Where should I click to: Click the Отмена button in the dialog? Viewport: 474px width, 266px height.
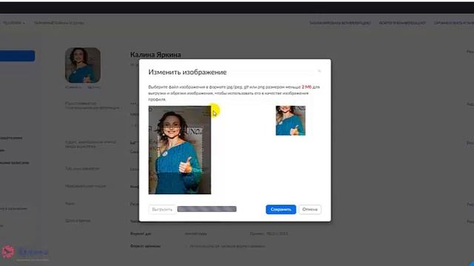[310, 209]
